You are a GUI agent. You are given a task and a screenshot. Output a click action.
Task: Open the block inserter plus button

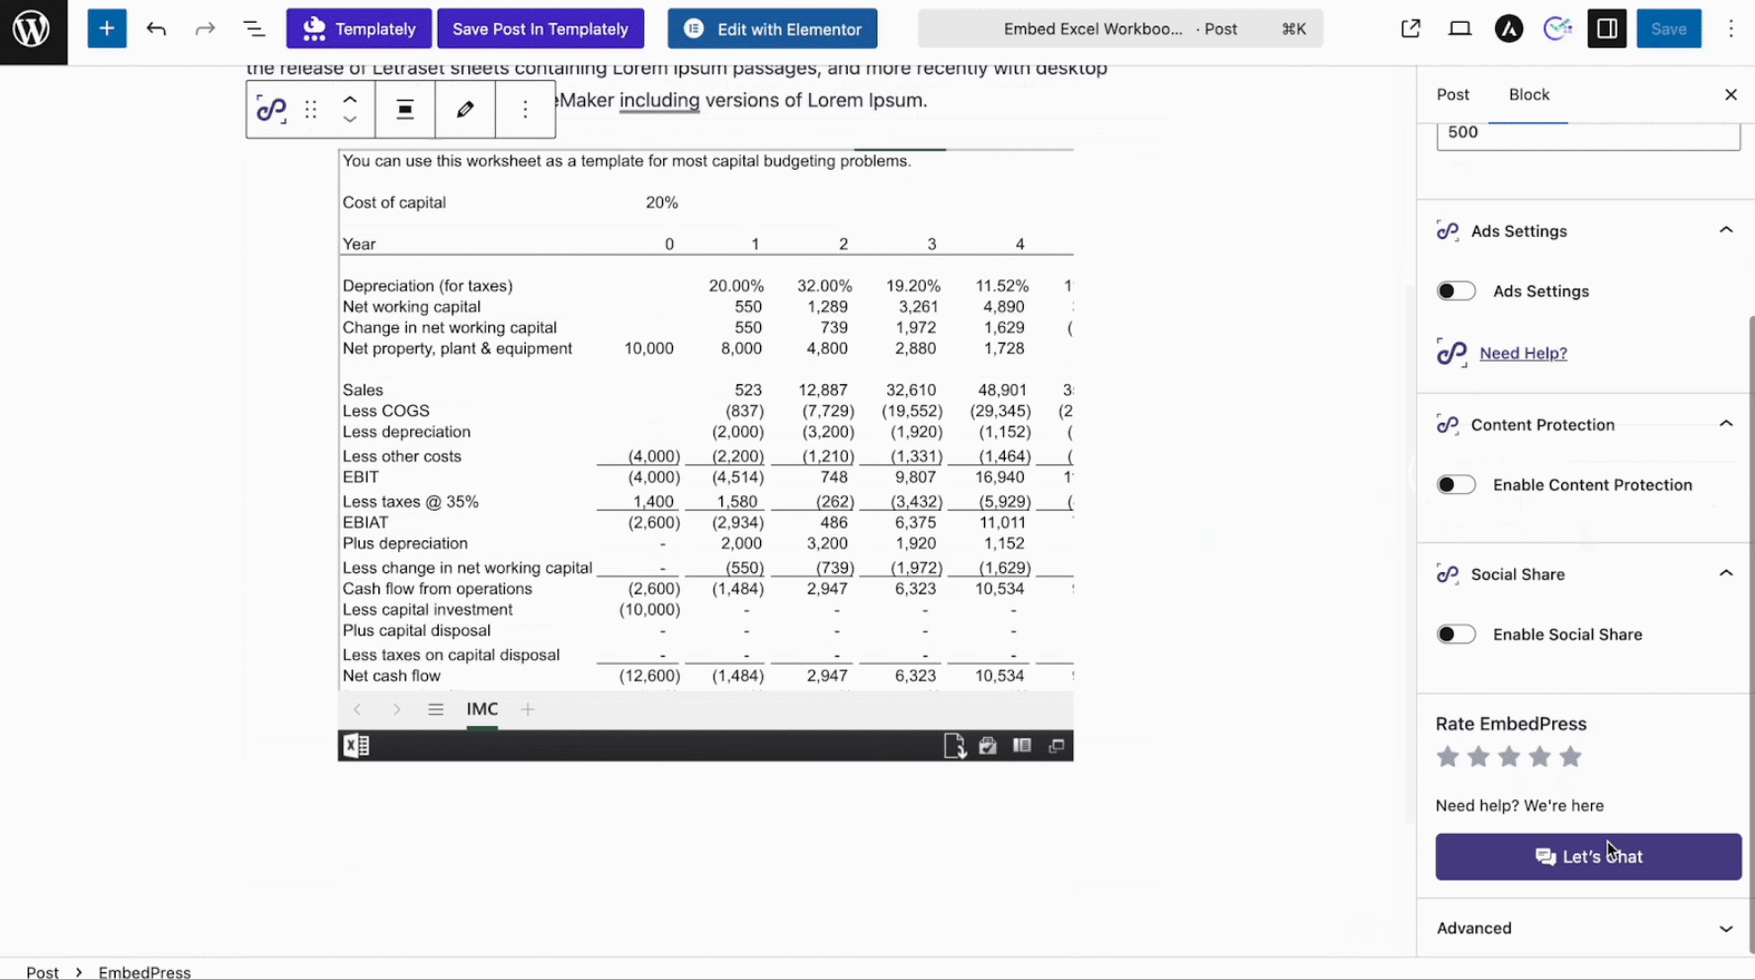[107, 29]
